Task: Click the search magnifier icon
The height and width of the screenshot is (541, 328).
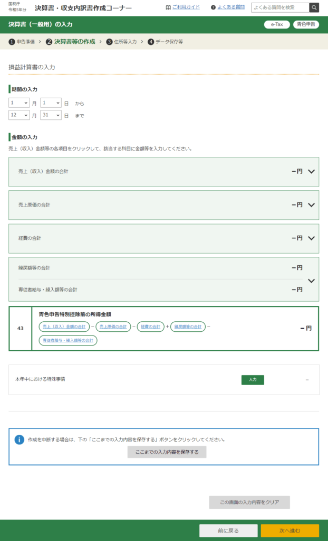Action: (x=314, y=7)
